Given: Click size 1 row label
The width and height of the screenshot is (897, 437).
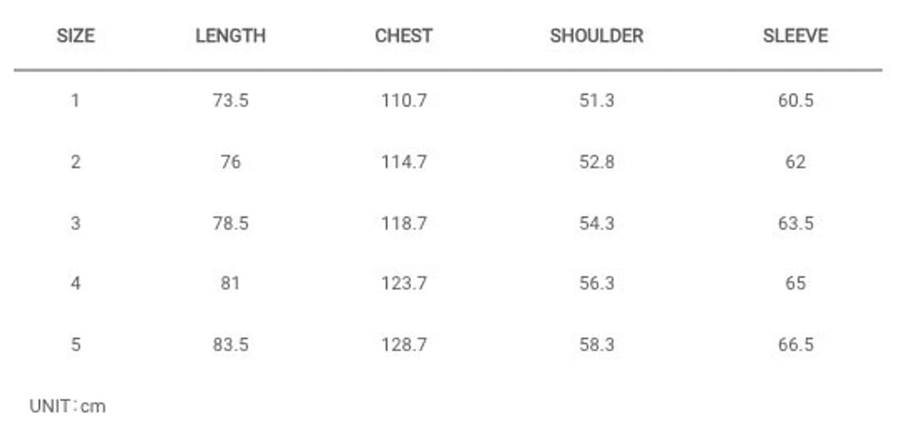Looking at the screenshot, I should [75, 100].
